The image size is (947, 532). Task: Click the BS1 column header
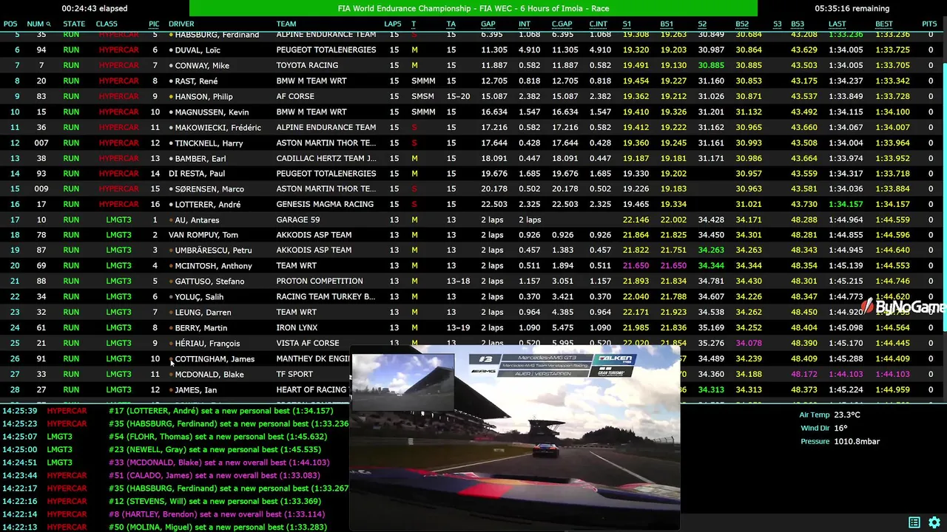point(667,24)
